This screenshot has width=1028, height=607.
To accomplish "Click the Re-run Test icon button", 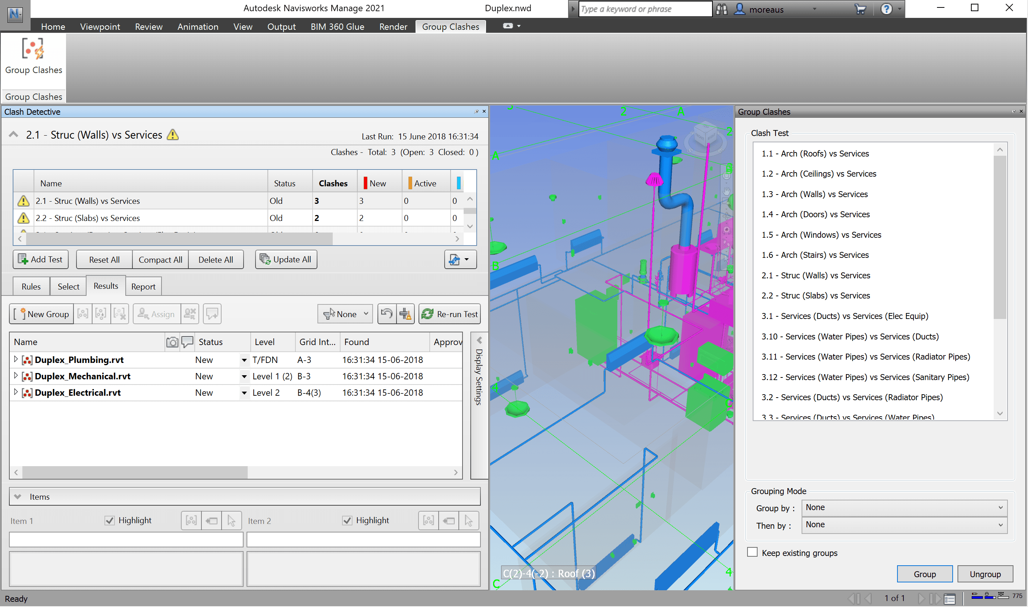I will (x=449, y=314).
